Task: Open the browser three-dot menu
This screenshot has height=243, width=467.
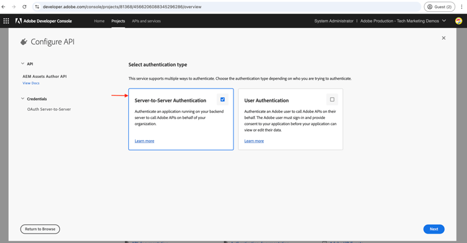Action: 461,7
